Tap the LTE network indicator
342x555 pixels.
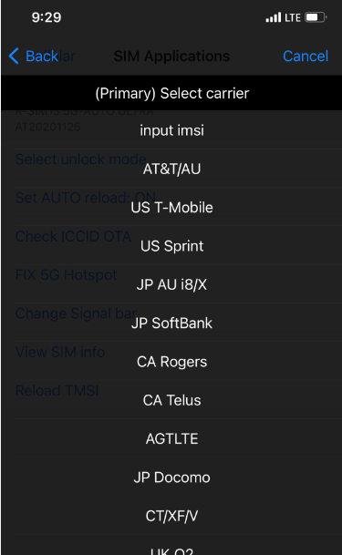click(293, 17)
